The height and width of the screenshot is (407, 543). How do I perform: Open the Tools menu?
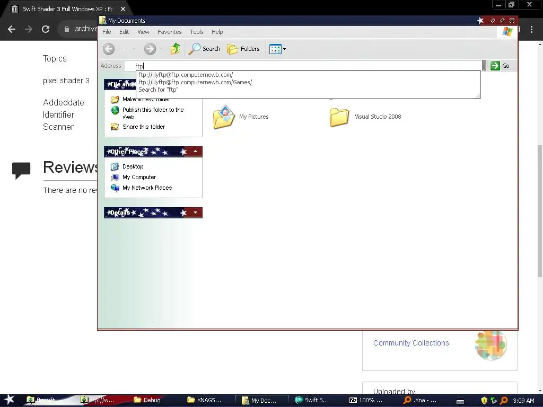point(196,32)
